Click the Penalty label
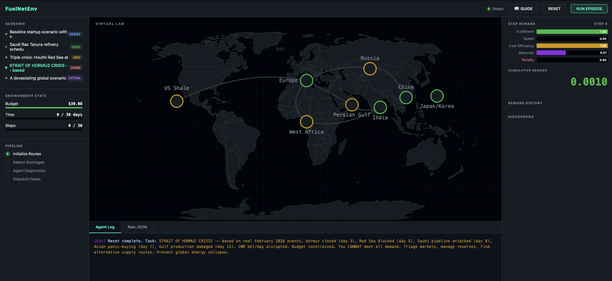Image resolution: width=612 pixels, height=281 pixels. [528, 60]
